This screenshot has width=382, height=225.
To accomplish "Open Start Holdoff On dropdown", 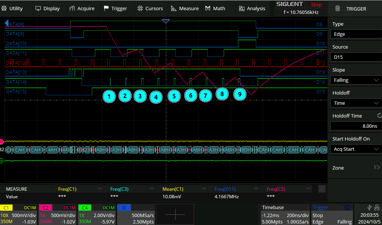I will (355, 149).
